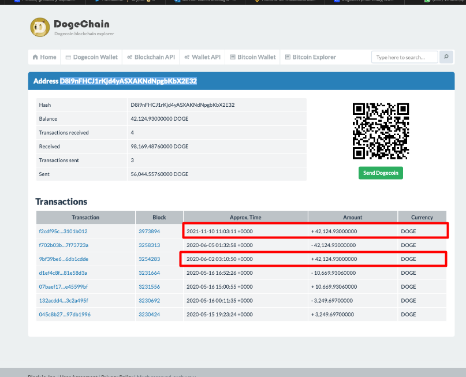Click the amount -10,669.93060000
The image size is (466, 377).
point(333,273)
